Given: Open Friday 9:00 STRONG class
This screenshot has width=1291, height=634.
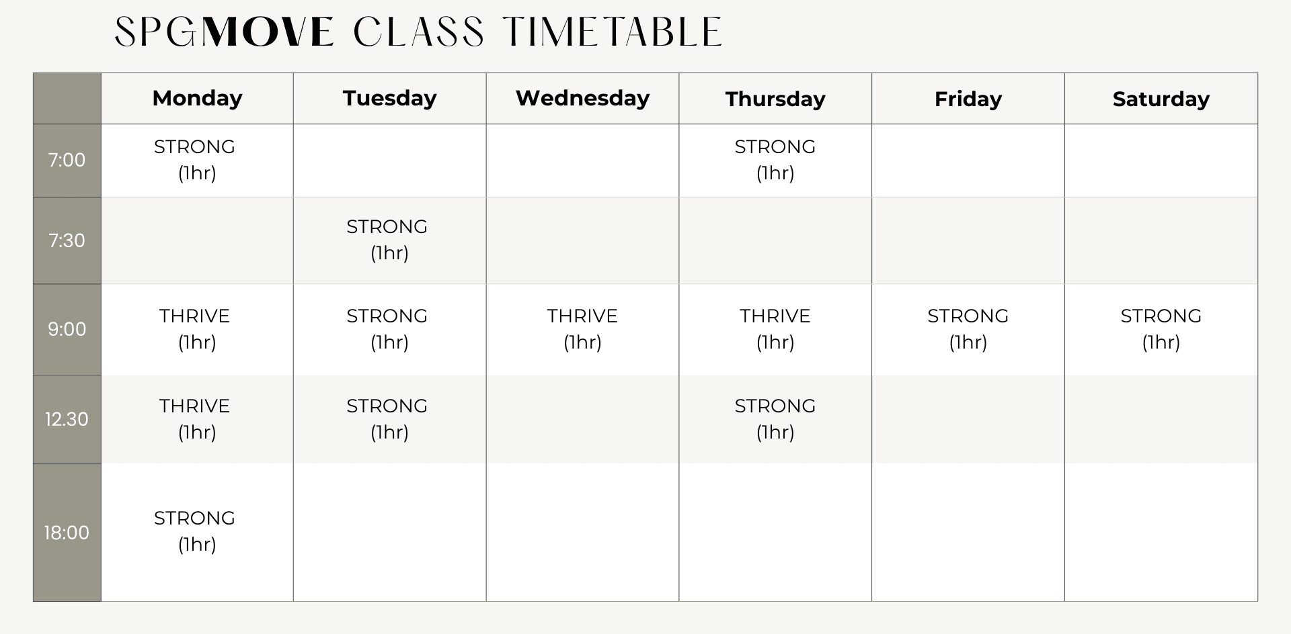Looking at the screenshot, I should (x=968, y=328).
